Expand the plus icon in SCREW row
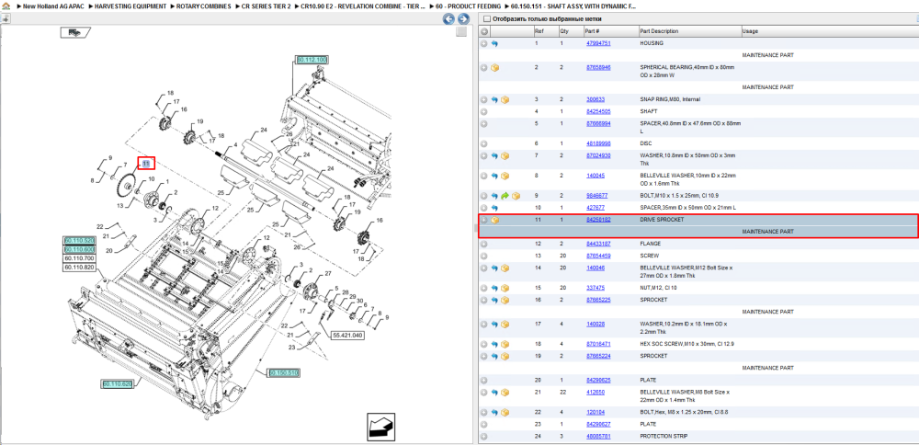 click(x=484, y=256)
